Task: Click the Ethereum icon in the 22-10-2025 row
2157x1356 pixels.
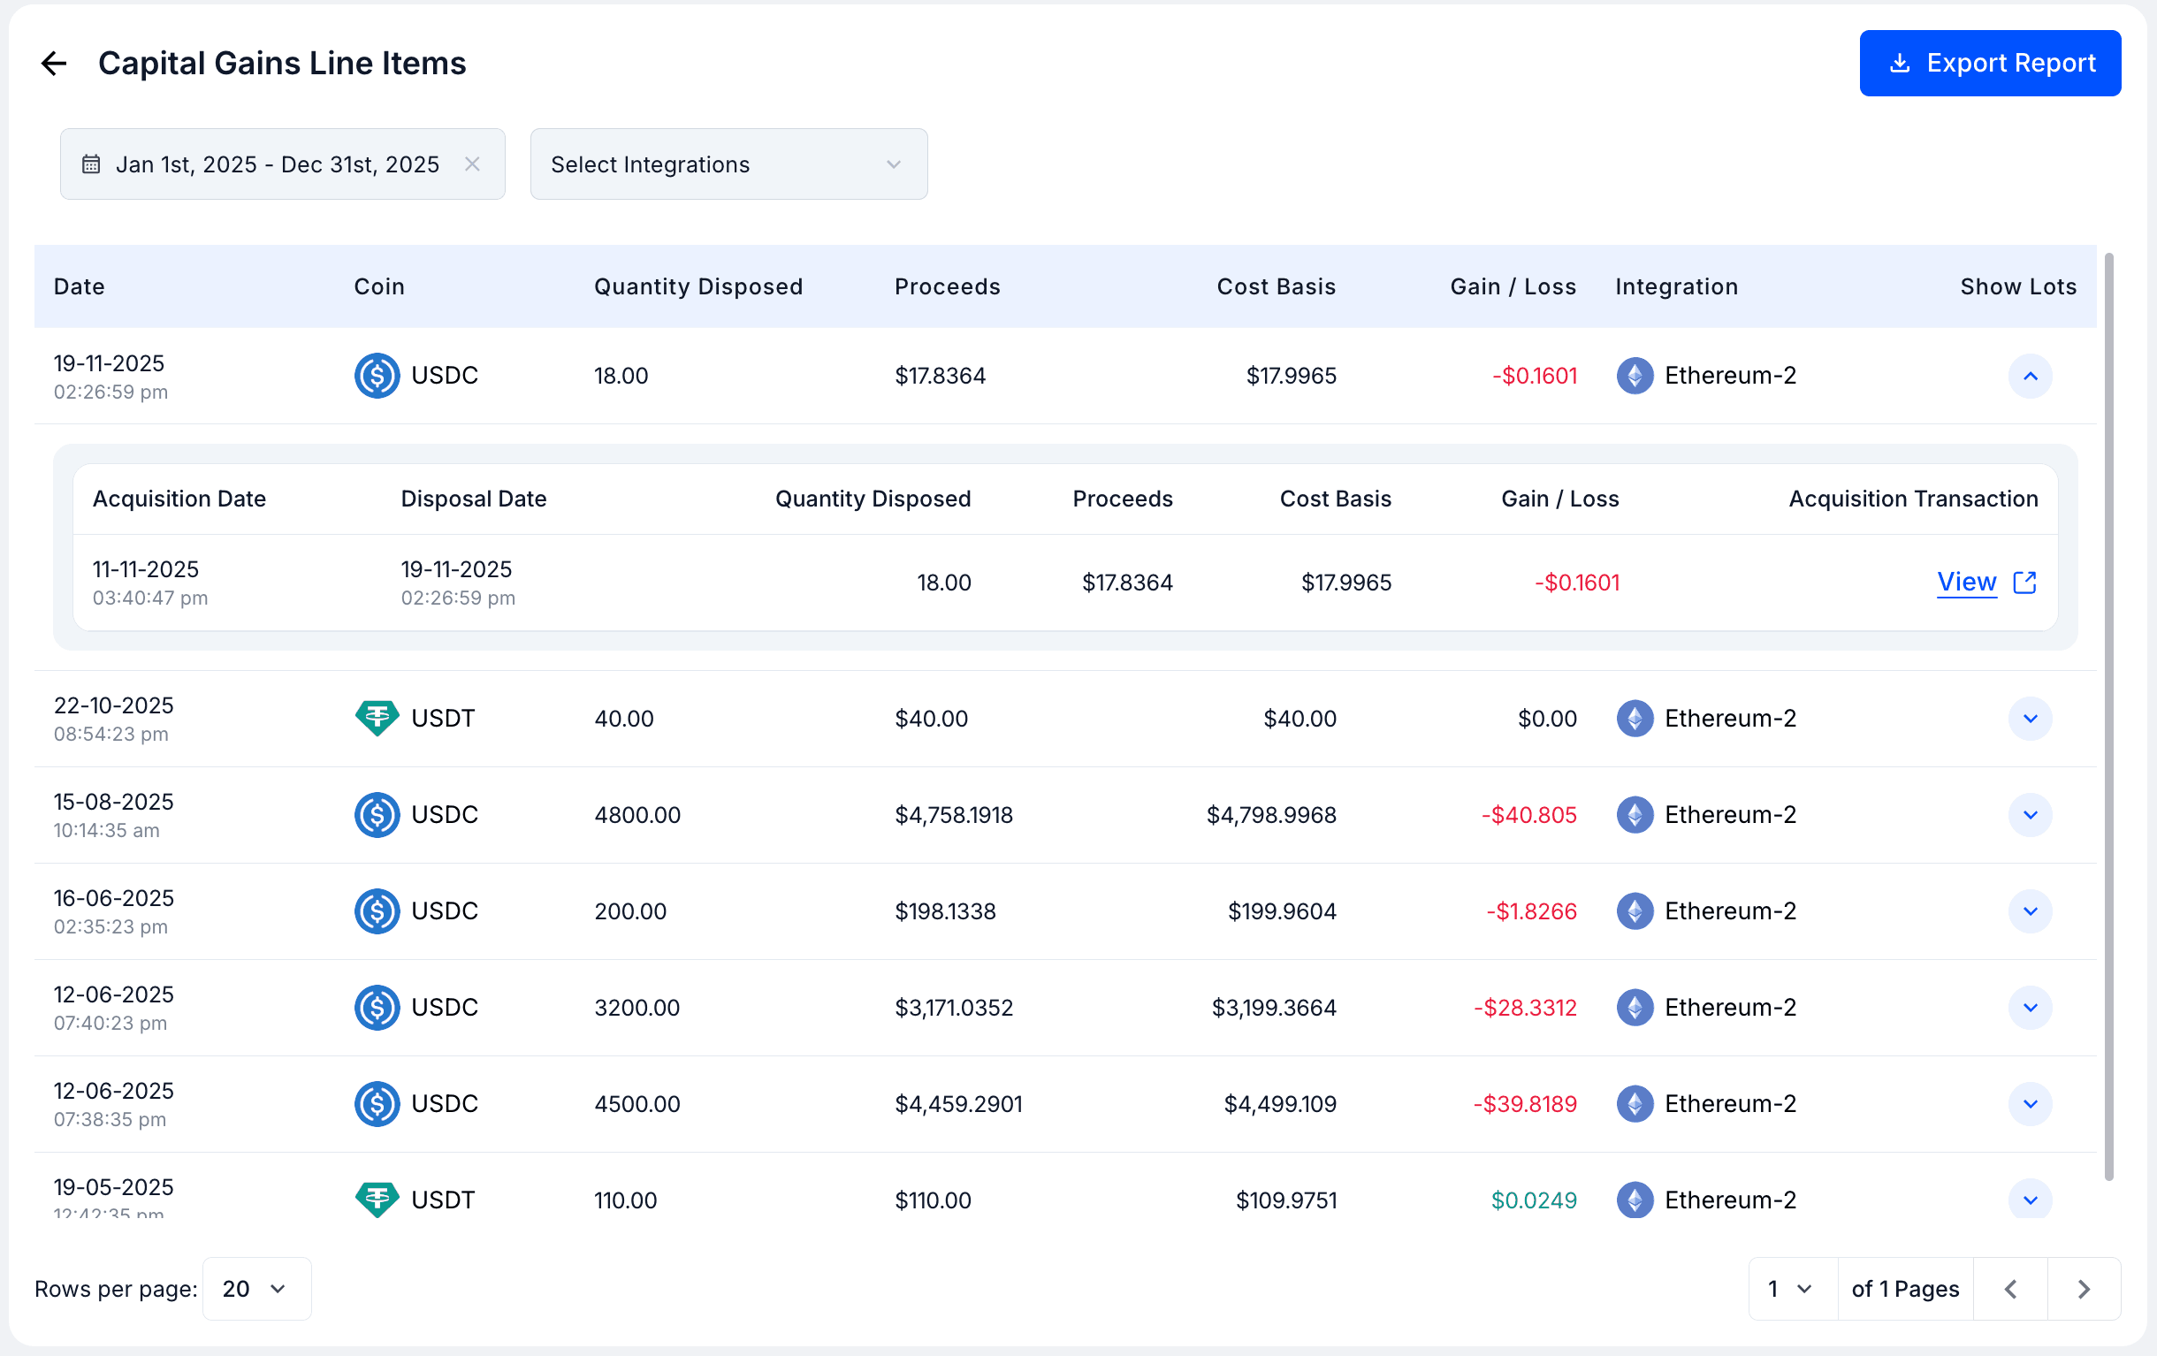Action: [x=1635, y=719]
